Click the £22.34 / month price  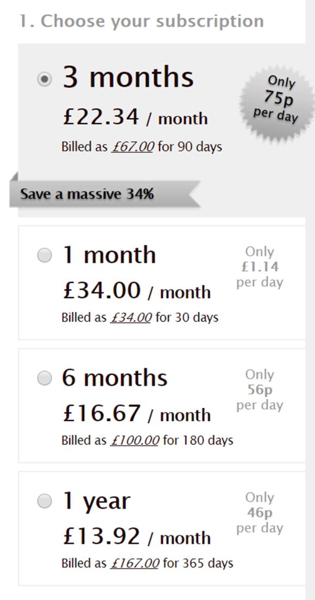135,117
